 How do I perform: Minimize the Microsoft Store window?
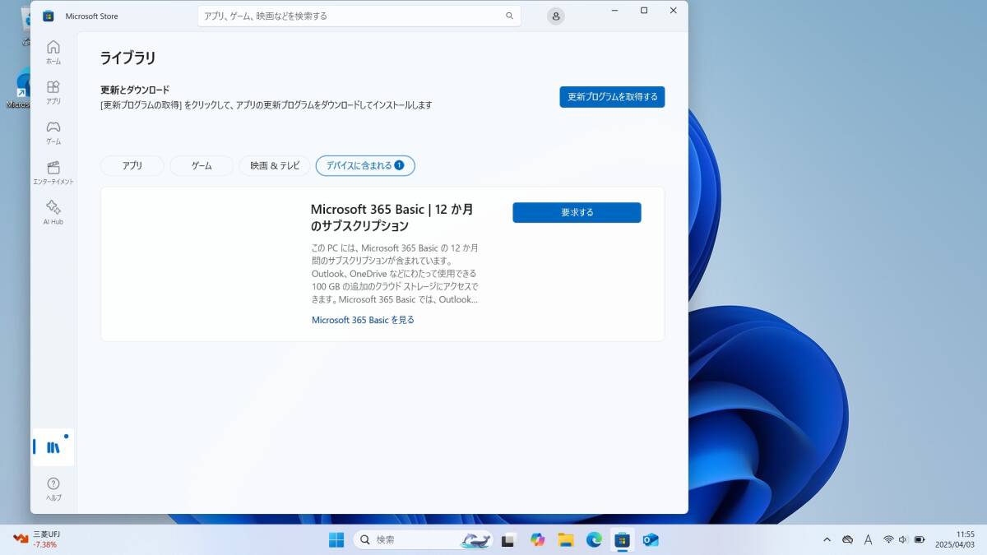tap(614, 10)
